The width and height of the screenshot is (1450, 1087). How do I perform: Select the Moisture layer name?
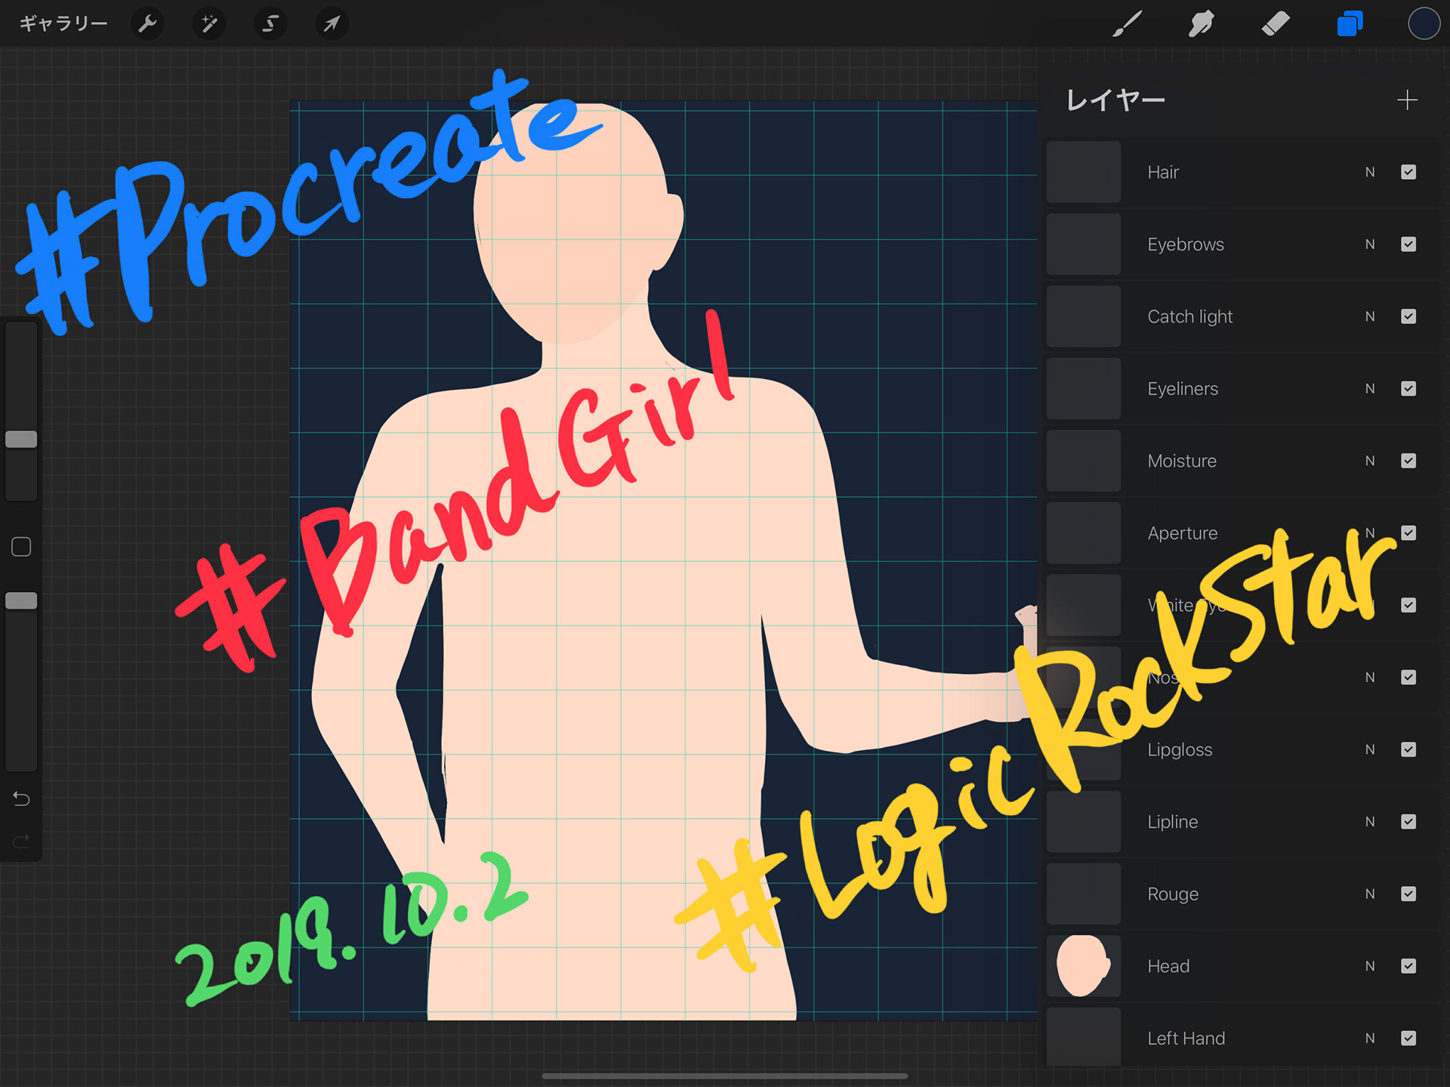click(1182, 461)
